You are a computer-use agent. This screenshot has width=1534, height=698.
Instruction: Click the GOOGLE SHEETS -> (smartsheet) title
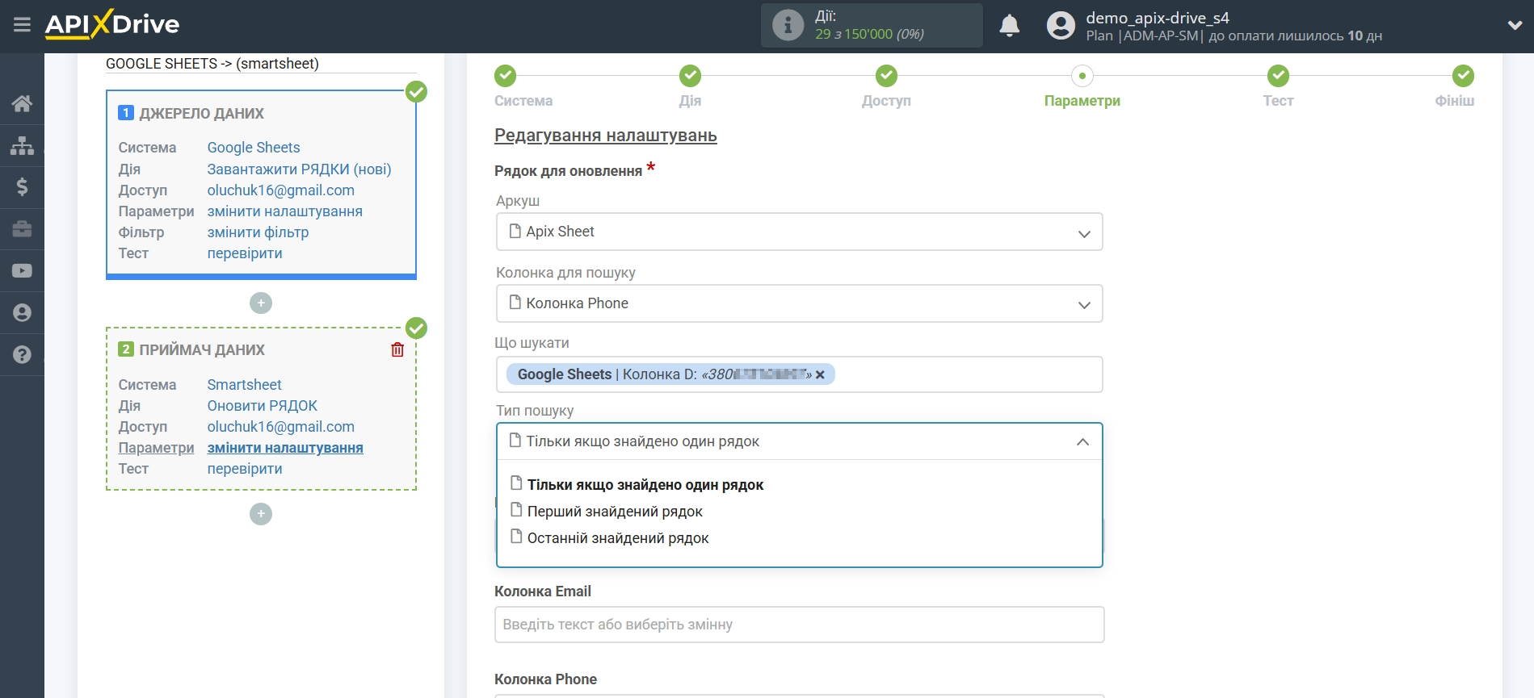tap(212, 64)
